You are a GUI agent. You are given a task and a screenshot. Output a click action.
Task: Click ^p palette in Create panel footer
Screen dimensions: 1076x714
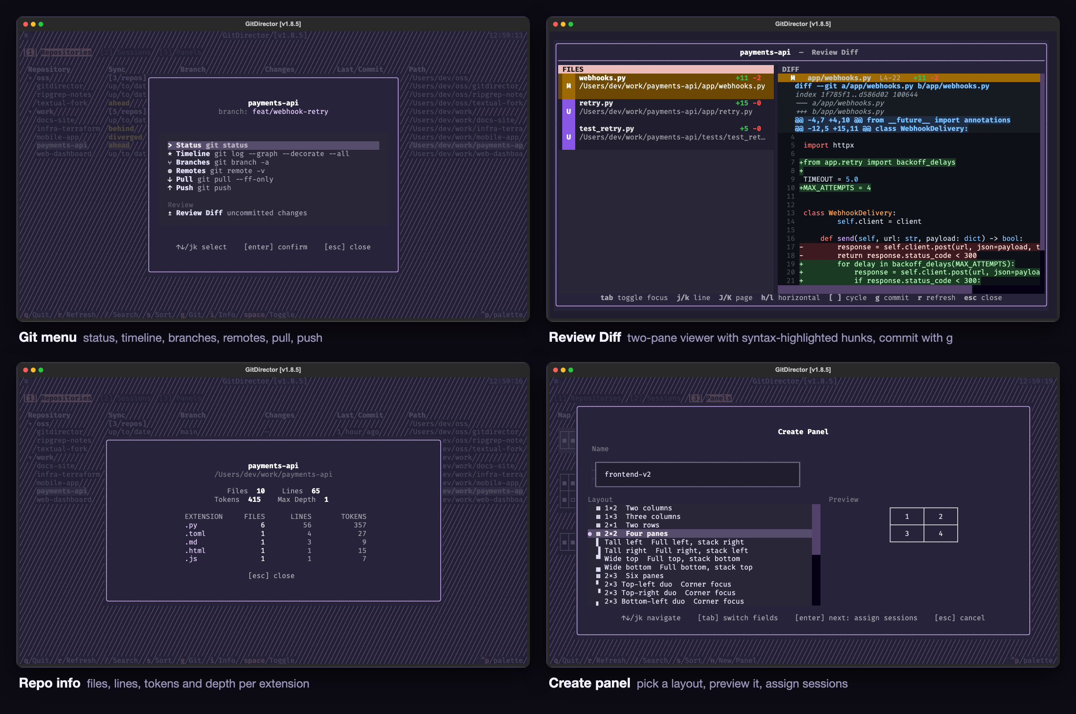click(x=1032, y=660)
